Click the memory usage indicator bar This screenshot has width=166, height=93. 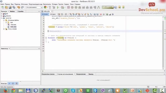tap(108, 7)
